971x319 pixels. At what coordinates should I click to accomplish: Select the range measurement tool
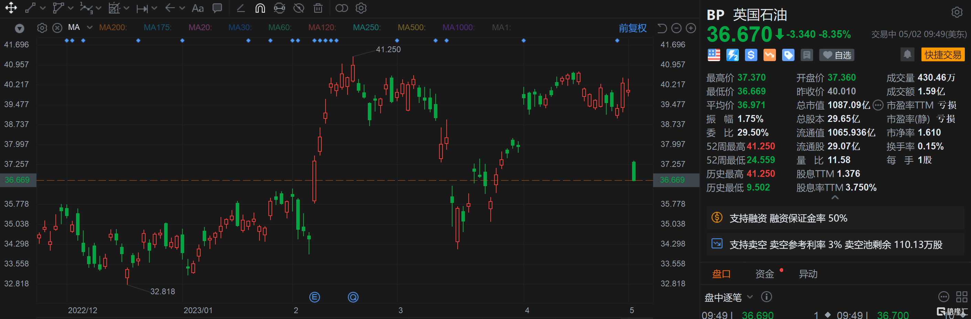142,8
